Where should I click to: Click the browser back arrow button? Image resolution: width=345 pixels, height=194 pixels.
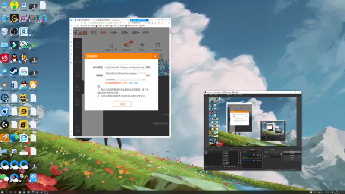point(75,23)
